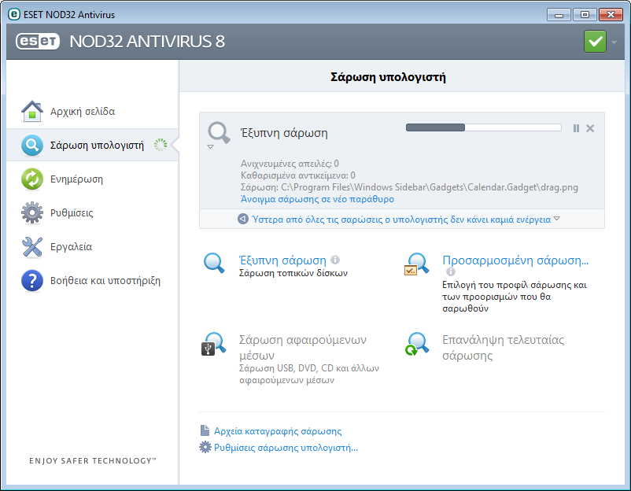
Task: Click the ESET logo in header
Action: (x=38, y=41)
